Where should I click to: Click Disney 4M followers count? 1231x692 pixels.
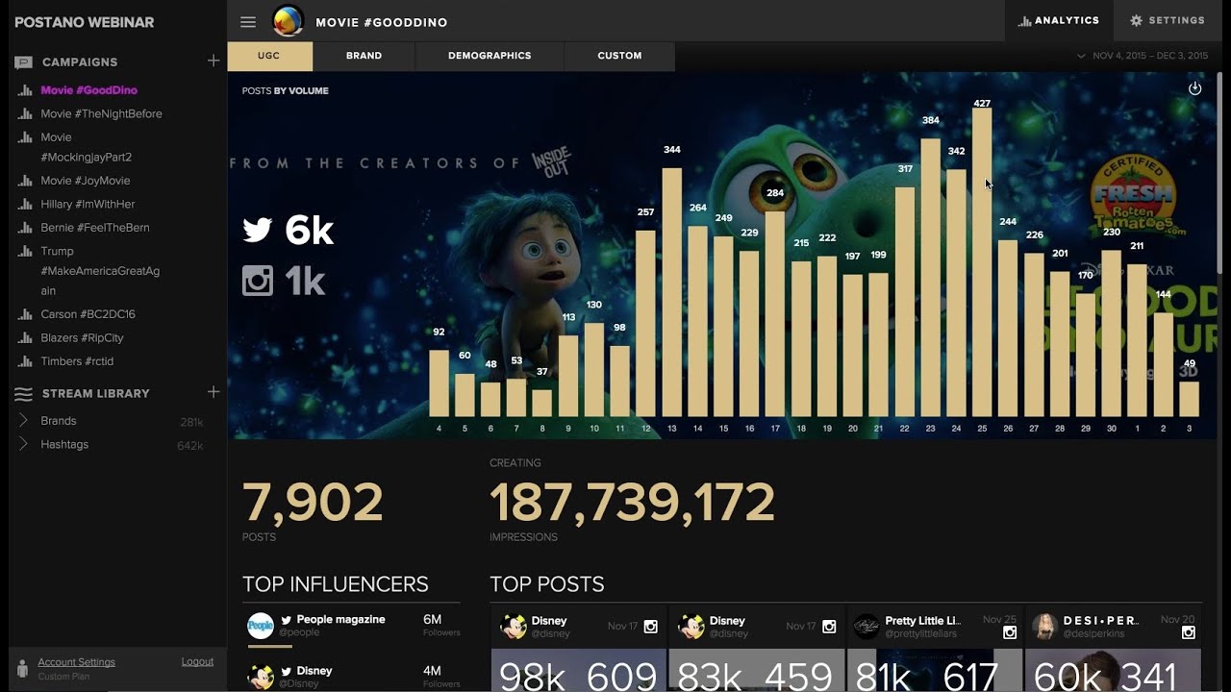432,671
